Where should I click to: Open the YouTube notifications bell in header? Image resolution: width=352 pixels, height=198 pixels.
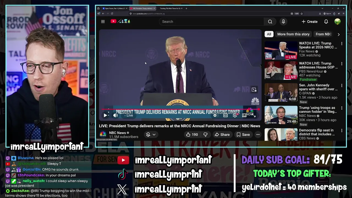click(x=326, y=21)
